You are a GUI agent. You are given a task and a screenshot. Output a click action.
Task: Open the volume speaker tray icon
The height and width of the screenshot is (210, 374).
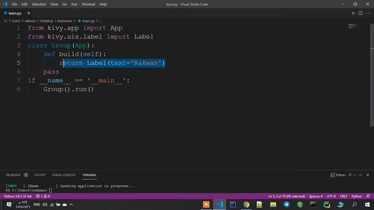click(x=45, y=205)
